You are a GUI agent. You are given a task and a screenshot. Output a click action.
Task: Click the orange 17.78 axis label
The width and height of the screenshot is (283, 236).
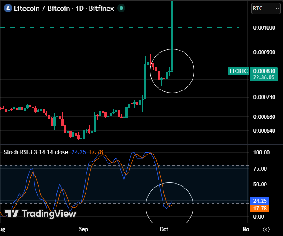tap(260, 209)
